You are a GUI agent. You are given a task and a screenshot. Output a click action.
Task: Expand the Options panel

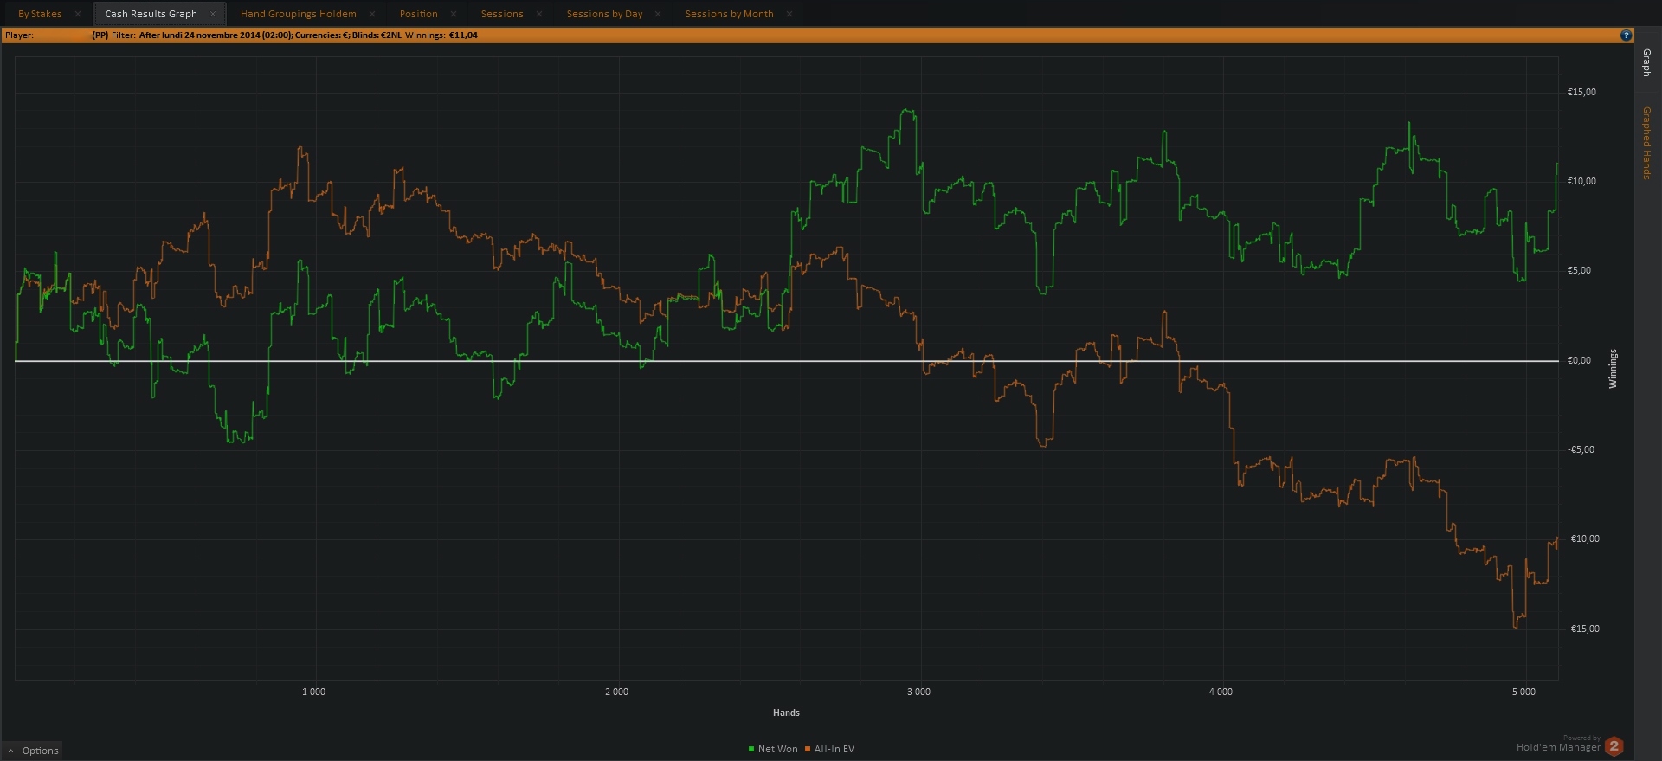tap(33, 751)
